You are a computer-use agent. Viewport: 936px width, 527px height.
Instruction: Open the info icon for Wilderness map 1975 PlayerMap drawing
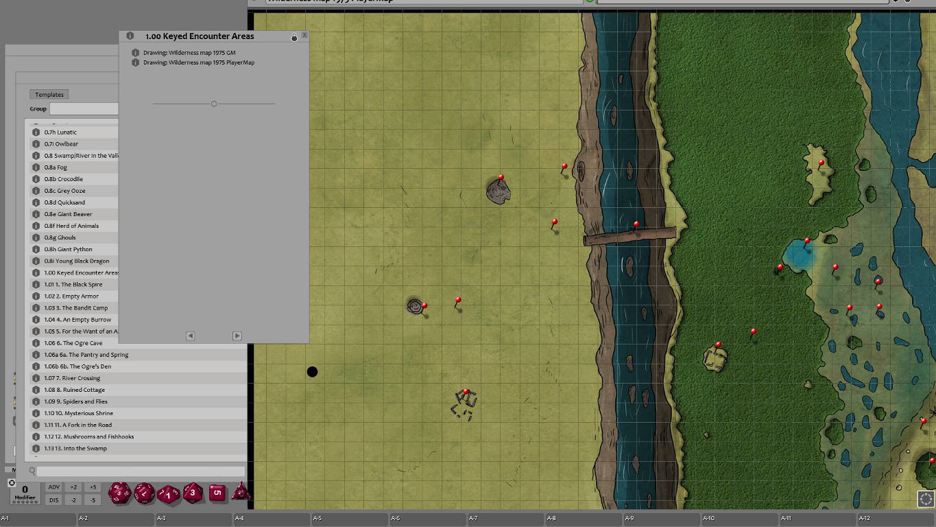135,62
